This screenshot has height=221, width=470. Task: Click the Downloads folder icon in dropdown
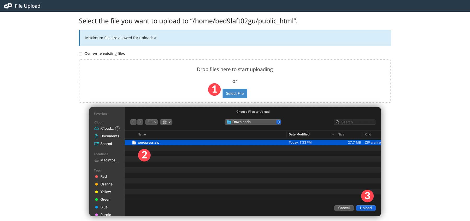[x=229, y=122]
